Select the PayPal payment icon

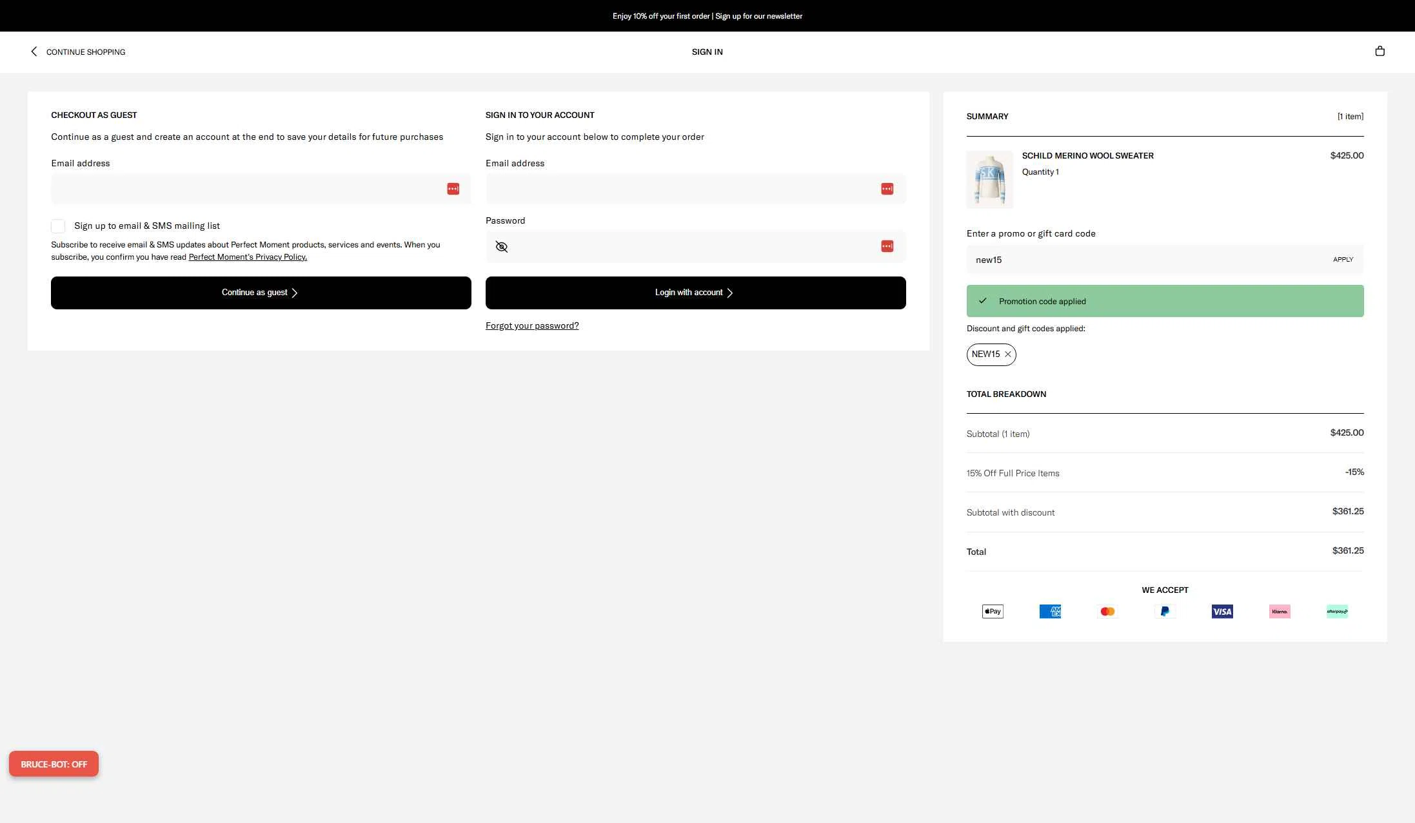(x=1165, y=611)
